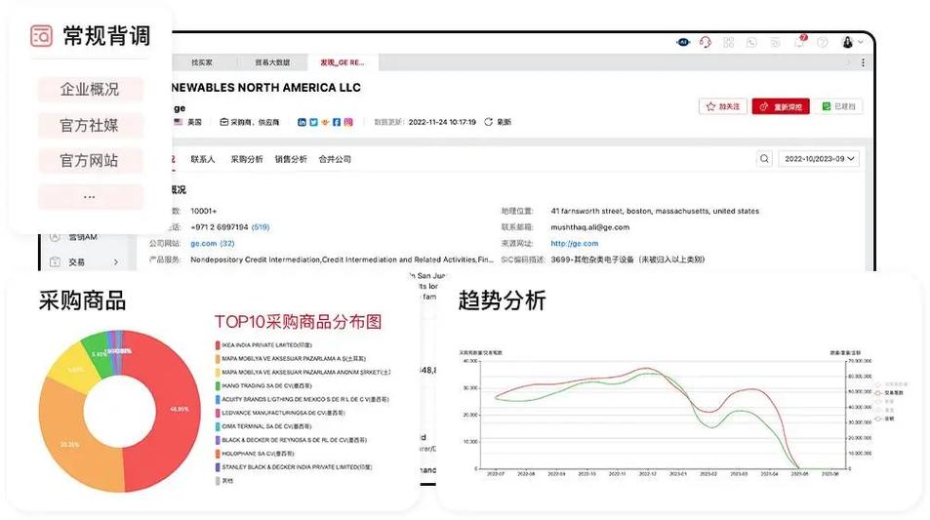The width and height of the screenshot is (930, 520).
Task: Open the company Instagram icon
Action: [x=348, y=122]
